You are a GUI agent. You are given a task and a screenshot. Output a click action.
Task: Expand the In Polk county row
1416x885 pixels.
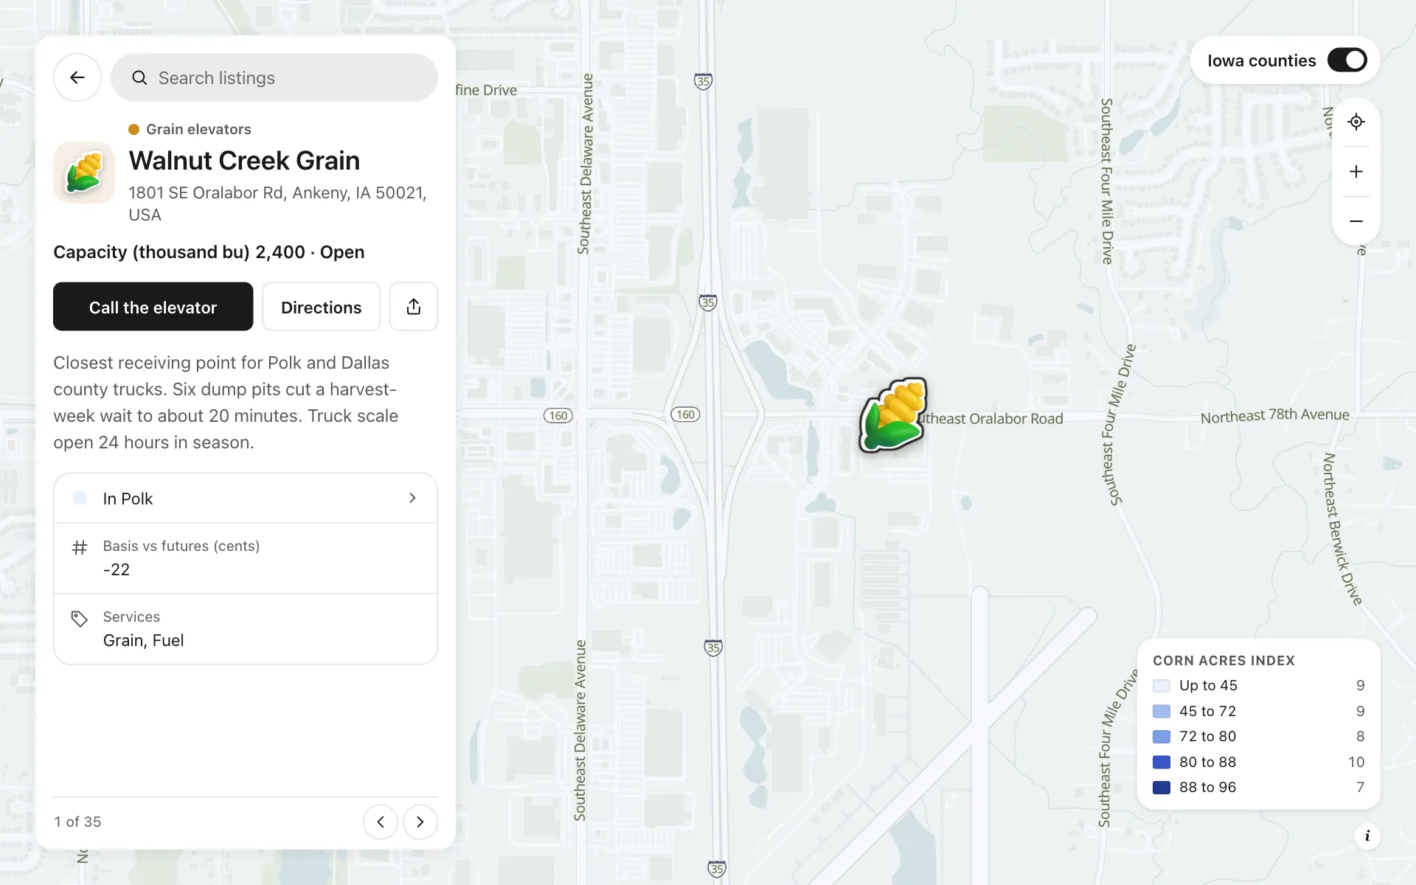[246, 499]
